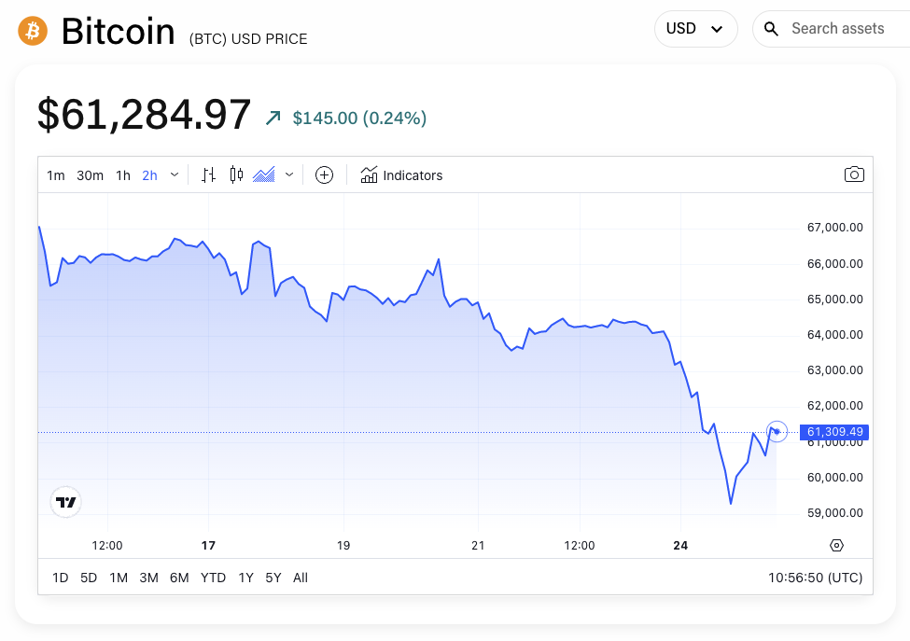Open chart settings via the gear icon
This screenshot has height=641, width=910.
pyautogui.click(x=835, y=545)
